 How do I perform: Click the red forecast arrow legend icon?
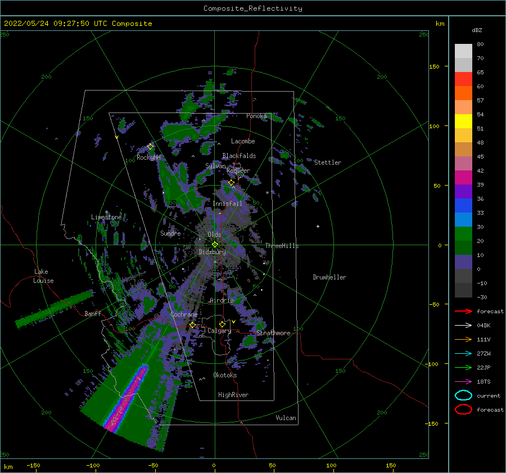coord(463,311)
